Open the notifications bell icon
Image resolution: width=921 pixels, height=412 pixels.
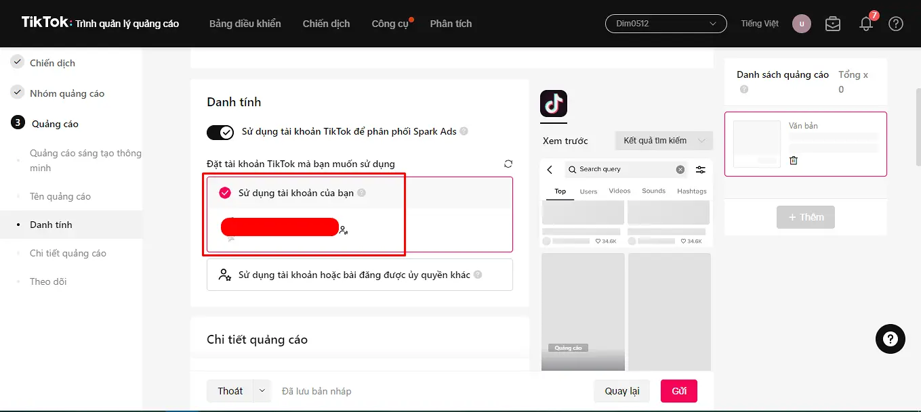pyautogui.click(x=866, y=24)
